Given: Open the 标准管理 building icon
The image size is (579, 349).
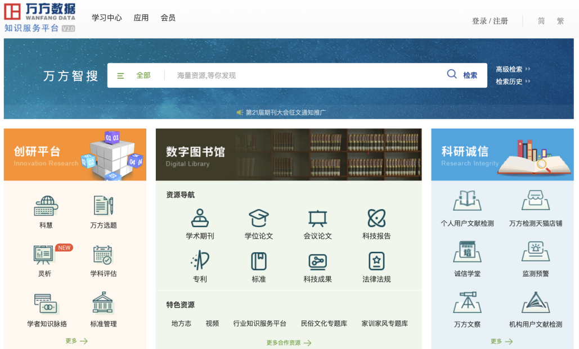Looking at the screenshot, I should [103, 302].
